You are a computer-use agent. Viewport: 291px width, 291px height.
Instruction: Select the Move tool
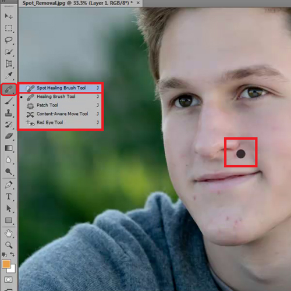[9, 16]
